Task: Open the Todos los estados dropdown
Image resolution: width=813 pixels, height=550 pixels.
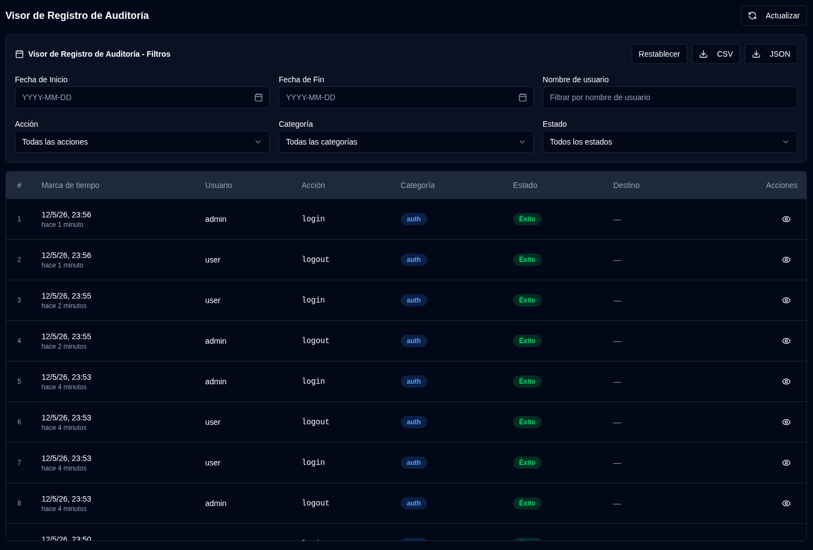Action: pos(670,142)
